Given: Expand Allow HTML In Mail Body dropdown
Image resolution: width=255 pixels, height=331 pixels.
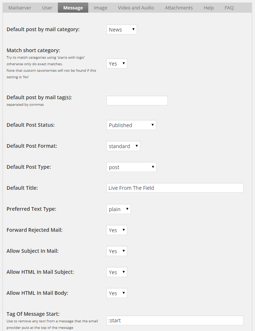Looking at the screenshot, I should pos(116,293).
